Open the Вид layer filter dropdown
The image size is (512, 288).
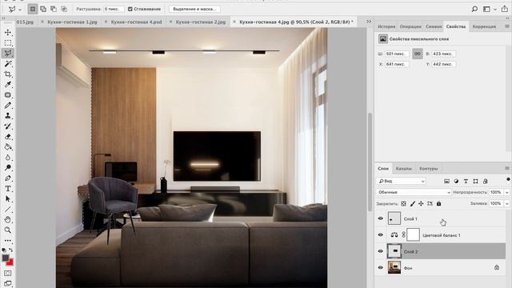[401, 181]
